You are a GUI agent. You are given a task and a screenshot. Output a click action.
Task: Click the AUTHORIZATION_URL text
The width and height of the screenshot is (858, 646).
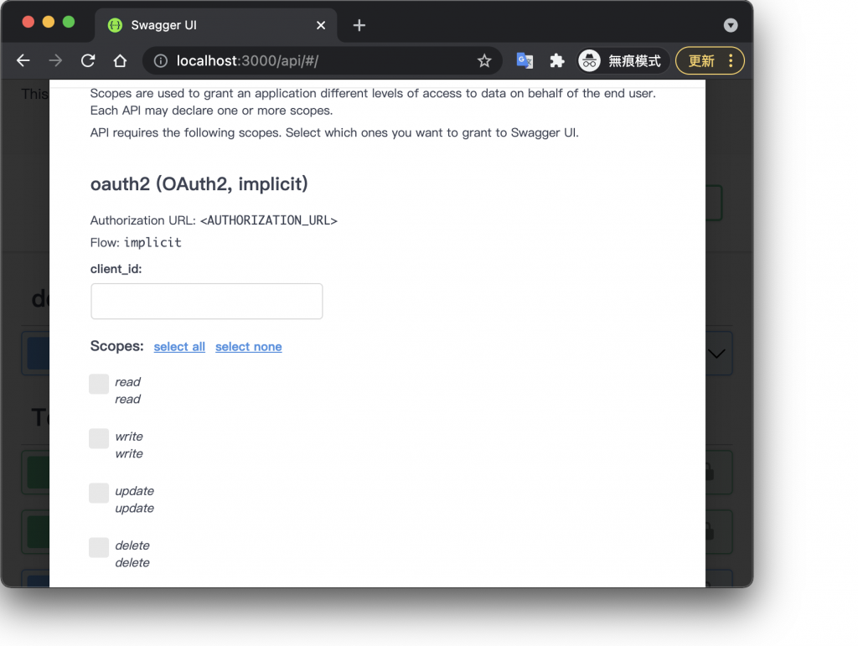(269, 220)
